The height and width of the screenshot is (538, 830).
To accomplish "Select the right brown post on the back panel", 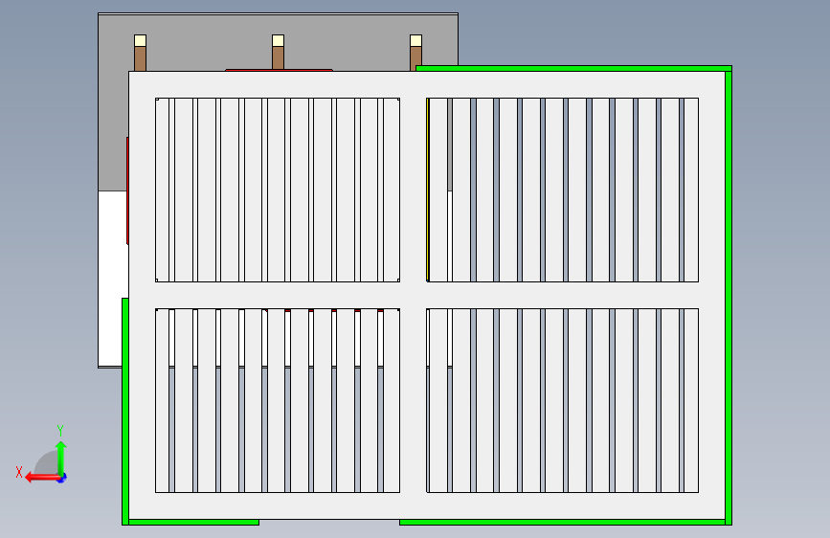I will click(416, 57).
